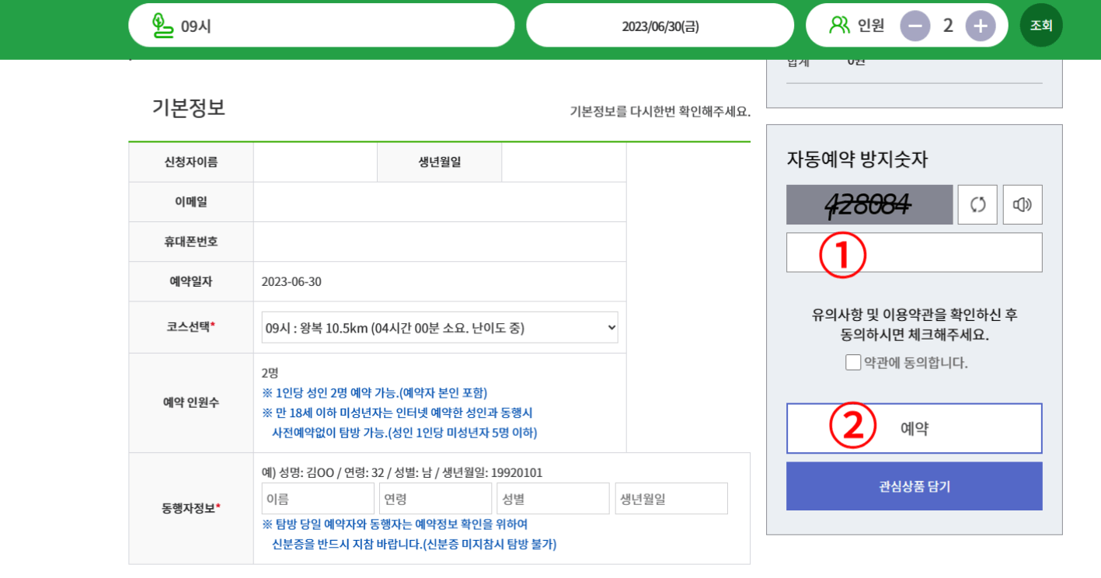
Task: Refresh the captcha code image
Action: [977, 204]
